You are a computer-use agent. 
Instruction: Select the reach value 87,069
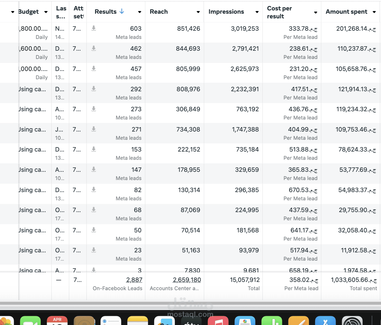[x=190, y=210]
